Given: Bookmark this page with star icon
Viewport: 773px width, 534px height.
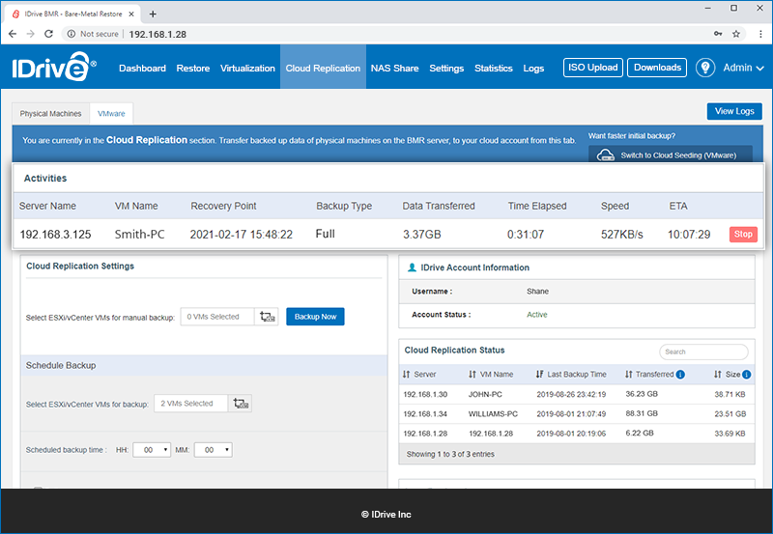Looking at the screenshot, I should point(736,34).
